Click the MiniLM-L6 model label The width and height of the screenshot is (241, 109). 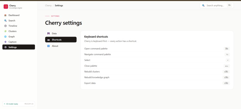point(29,104)
